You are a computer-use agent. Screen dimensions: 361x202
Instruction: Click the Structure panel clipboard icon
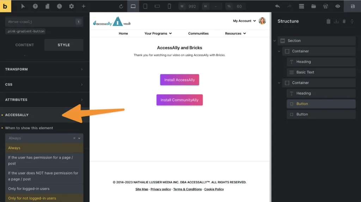[x=329, y=21]
